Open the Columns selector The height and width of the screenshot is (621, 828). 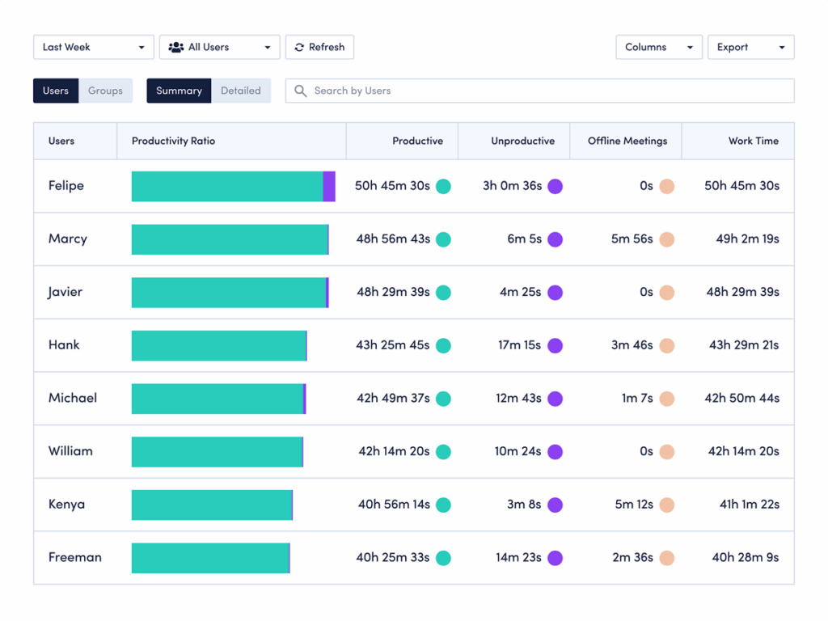click(658, 47)
